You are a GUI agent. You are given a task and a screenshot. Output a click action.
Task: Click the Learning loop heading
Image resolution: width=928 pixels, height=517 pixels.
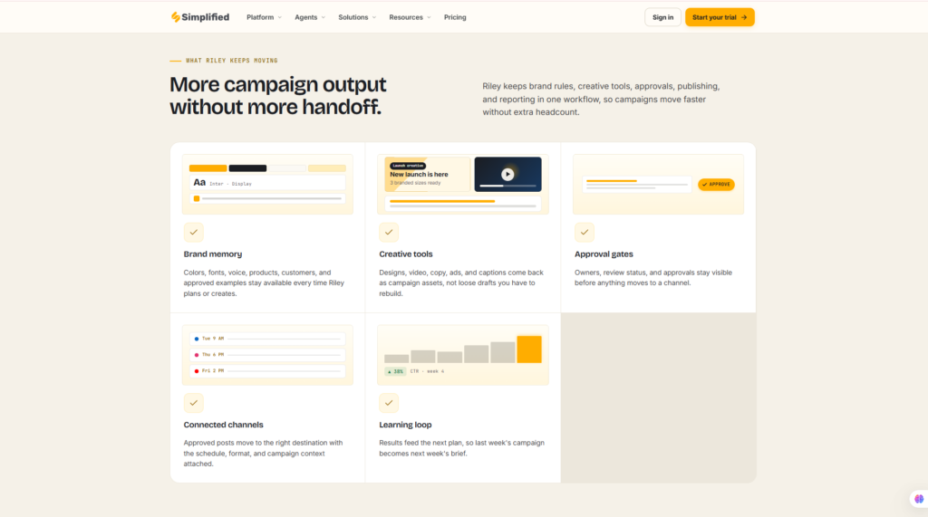pos(405,425)
